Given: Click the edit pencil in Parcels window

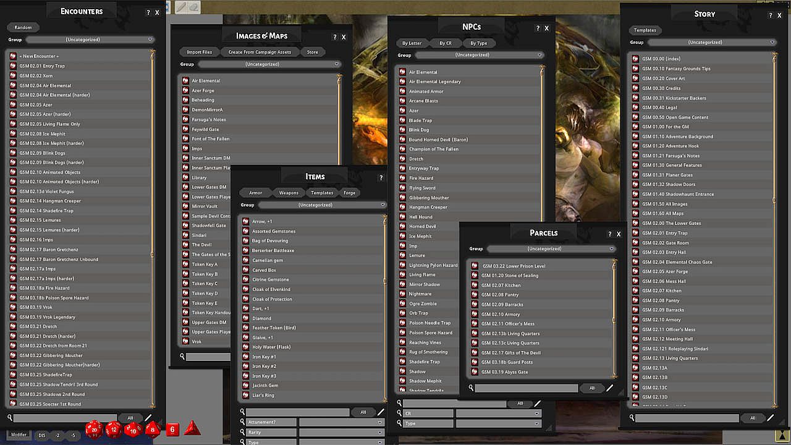Looking at the screenshot, I should click(610, 388).
